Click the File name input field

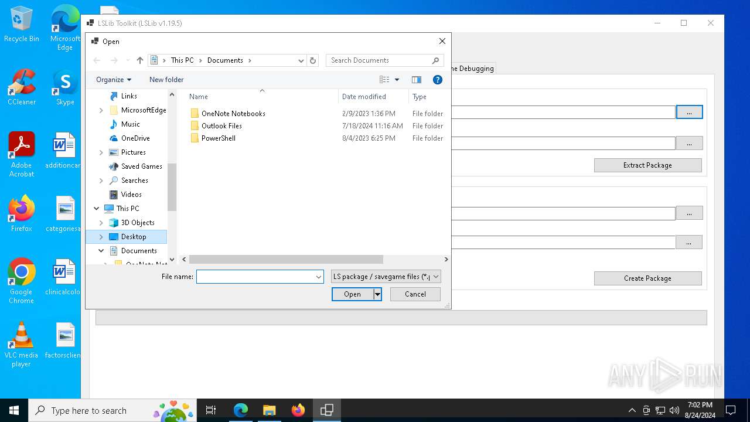pyautogui.click(x=255, y=277)
